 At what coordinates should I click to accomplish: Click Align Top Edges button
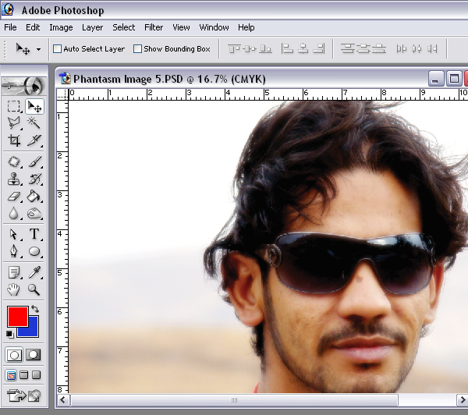coord(234,48)
